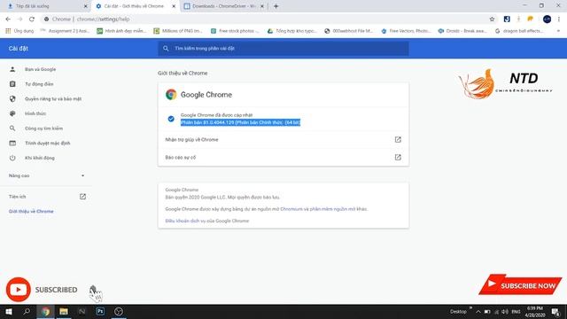This screenshot has width=567, height=319.
Task: Click the shield icon beside Quyền riêng tư
Action: [12, 98]
